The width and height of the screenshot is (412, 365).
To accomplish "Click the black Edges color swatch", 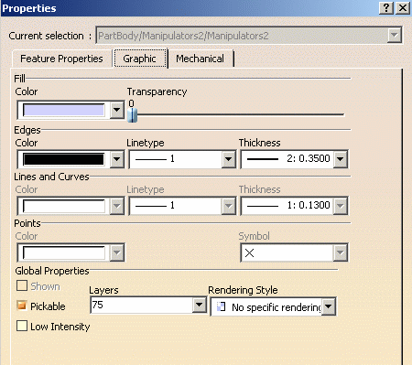I will [63, 159].
